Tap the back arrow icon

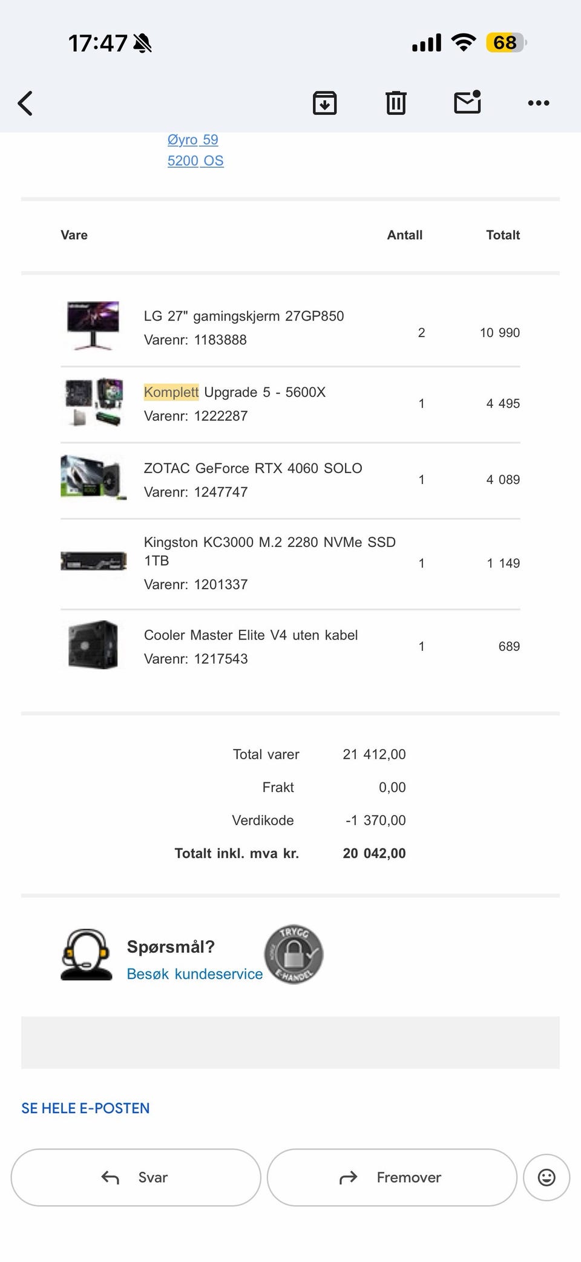coord(25,103)
